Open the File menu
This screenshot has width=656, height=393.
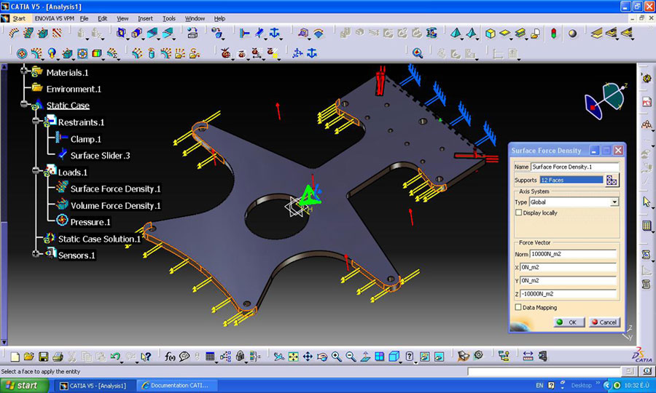[x=84, y=18]
